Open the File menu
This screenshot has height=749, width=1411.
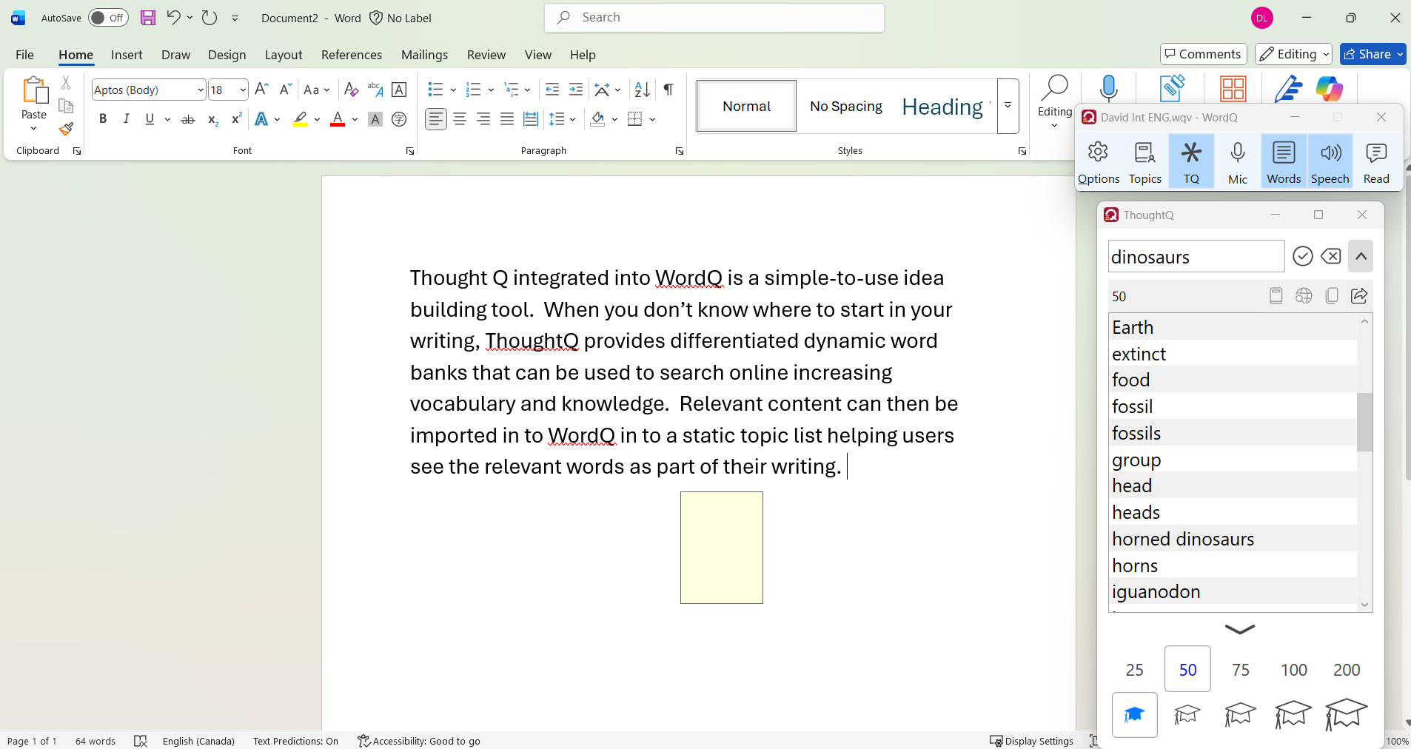click(x=24, y=55)
